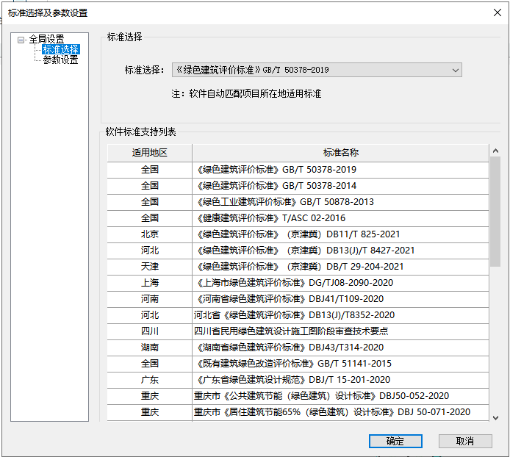Viewport: 510px width, 457px height.
Task: Click the 标准名称 column header
Action: [x=340, y=153]
